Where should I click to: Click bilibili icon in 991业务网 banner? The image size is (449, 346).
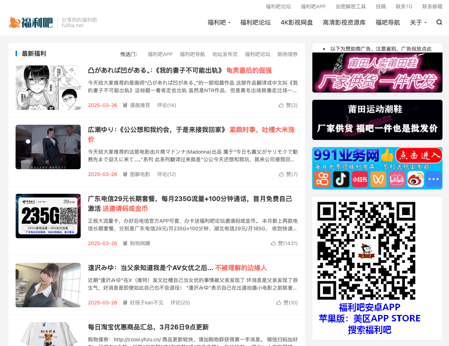click(x=397, y=179)
